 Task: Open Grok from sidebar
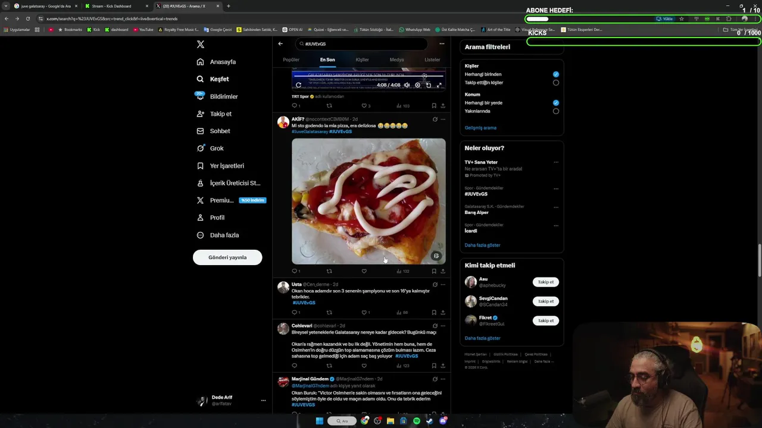click(210, 148)
